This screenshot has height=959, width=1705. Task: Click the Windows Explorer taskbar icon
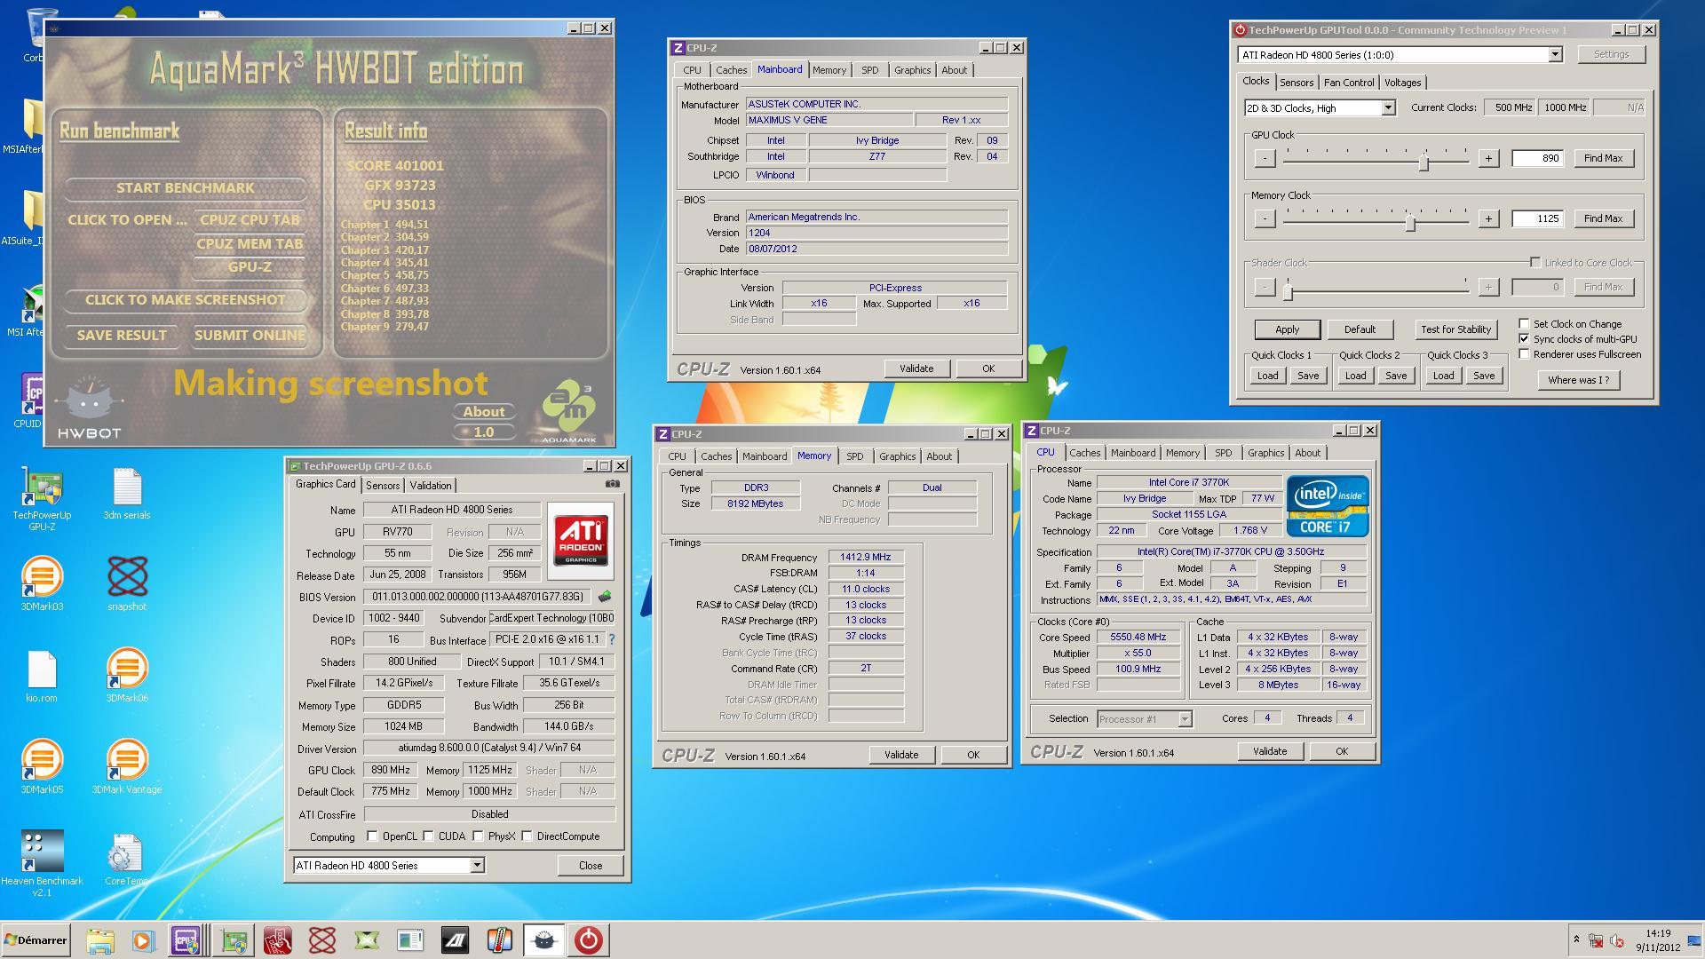tap(100, 940)
